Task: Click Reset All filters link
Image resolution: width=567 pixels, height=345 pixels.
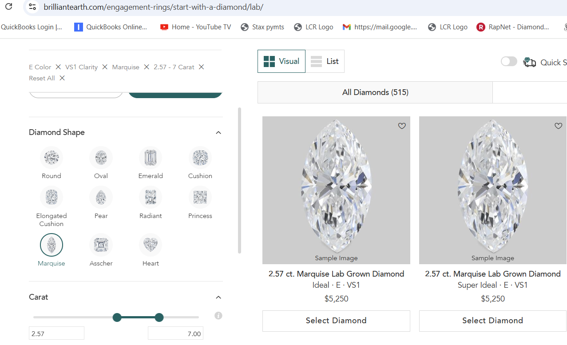Action: pos(42,78)
